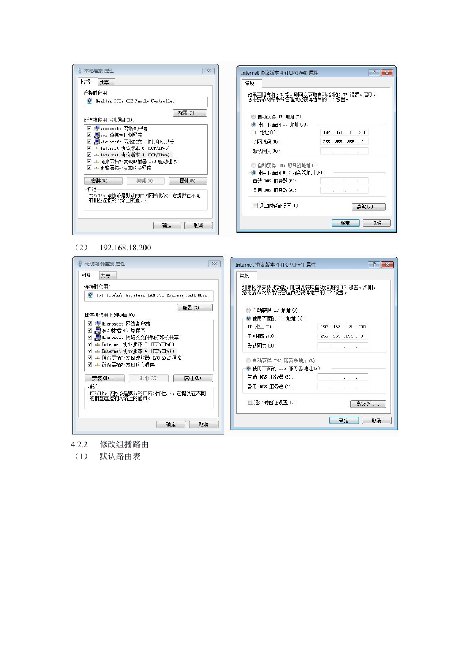Click the TCP/IPv6 protocol icon in 本地连接 属性
This screenshot has height=664, width=470.
tap(97, 148)
